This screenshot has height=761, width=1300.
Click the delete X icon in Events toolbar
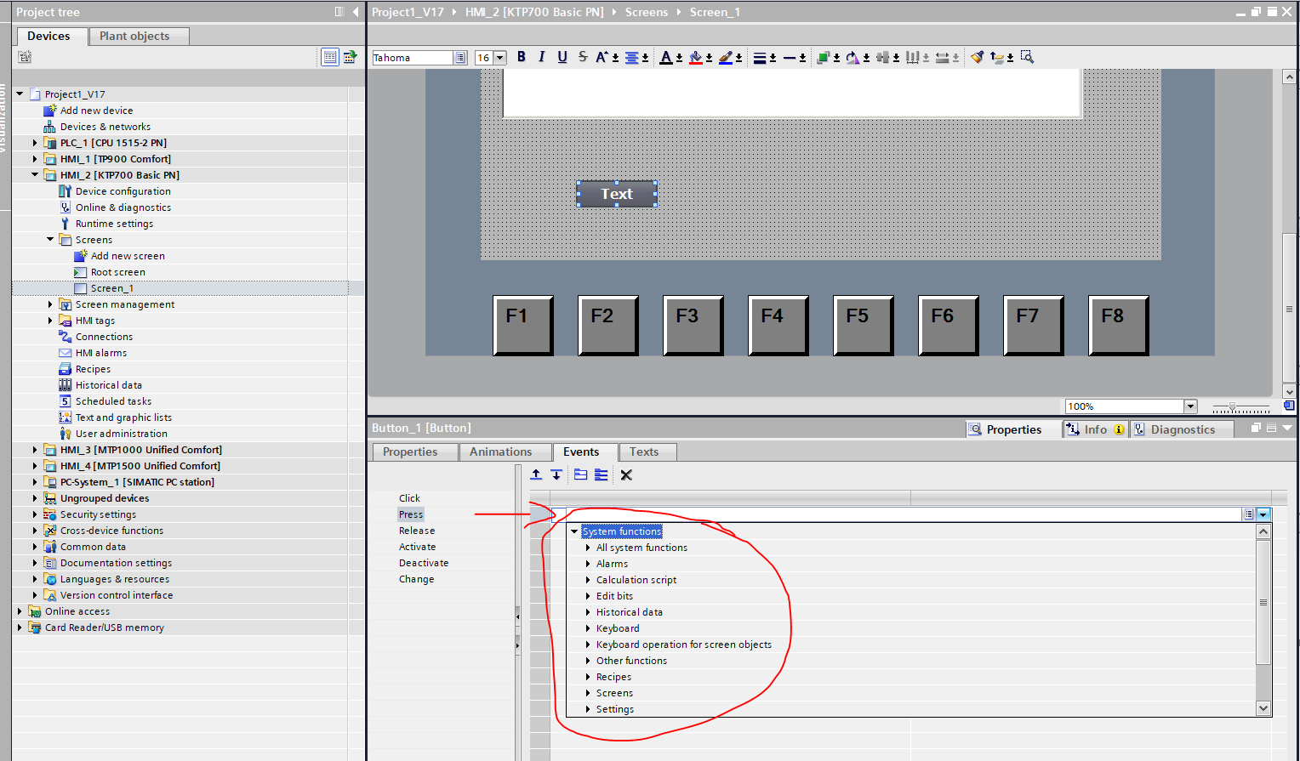(x=626, y=475)
